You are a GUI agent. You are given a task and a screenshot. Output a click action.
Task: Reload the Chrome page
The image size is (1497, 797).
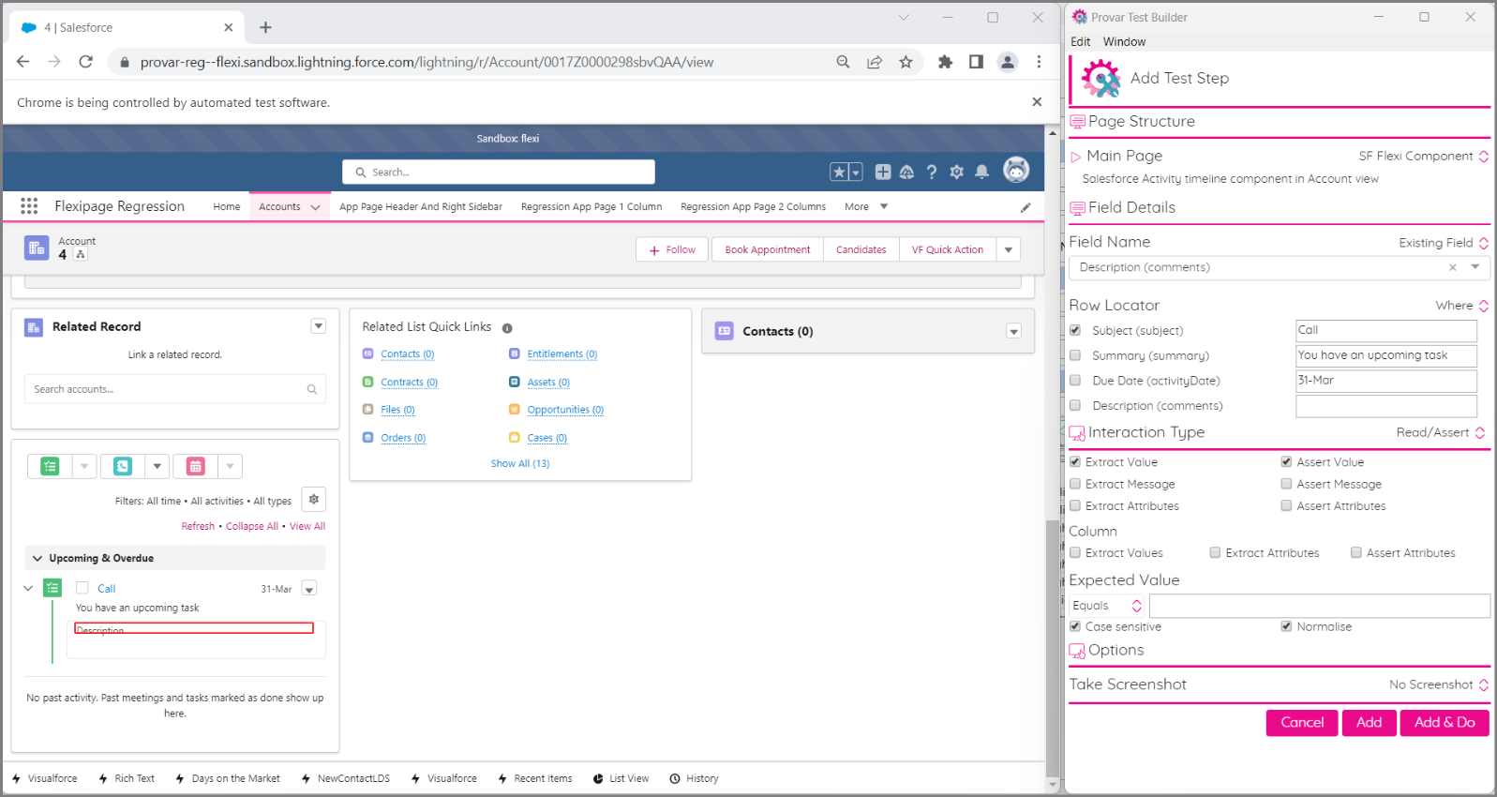point(85,62)
